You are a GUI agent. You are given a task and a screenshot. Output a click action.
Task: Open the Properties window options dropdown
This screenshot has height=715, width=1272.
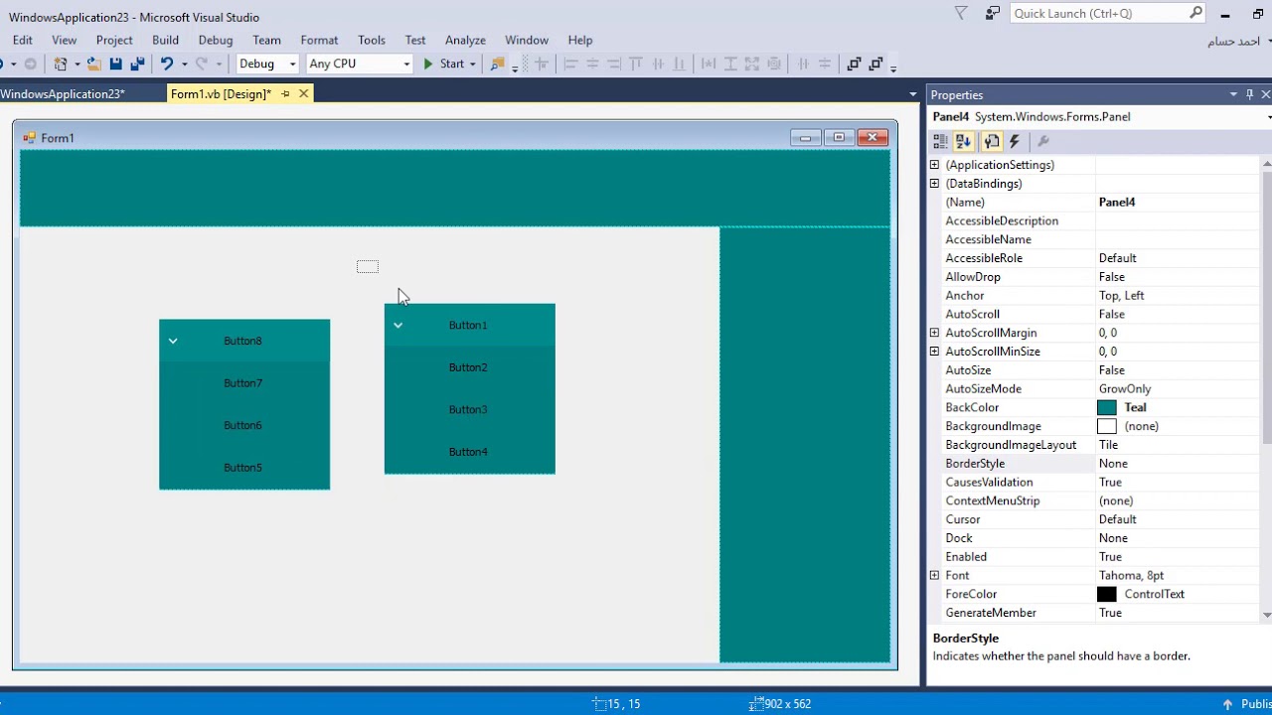pyautogui.click(x=1233, y=94)
